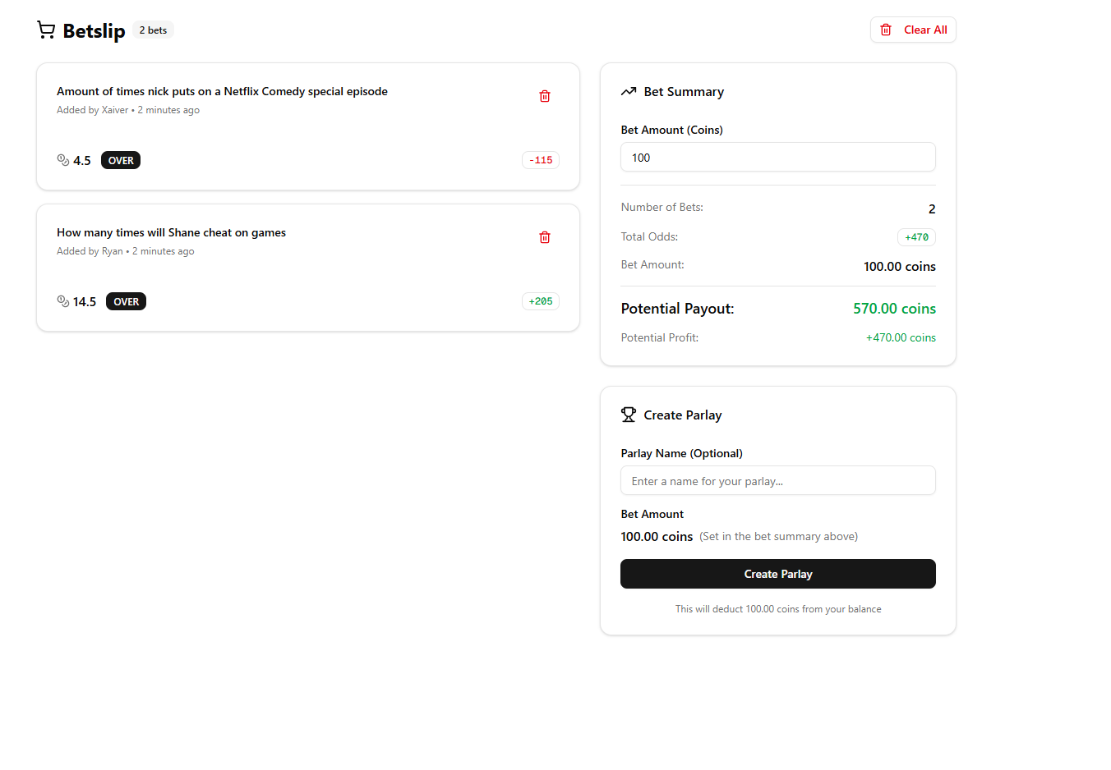The image size is (1111, 770).
Task: Click the 'Parlay Name (Optional)' label
Action: tap(681, 453)
